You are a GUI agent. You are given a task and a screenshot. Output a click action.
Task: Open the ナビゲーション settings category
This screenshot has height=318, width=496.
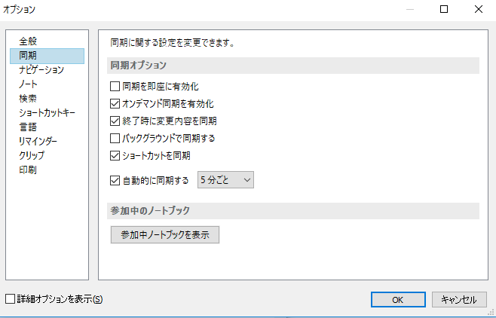pyautogui.click(x=41, y=70)
